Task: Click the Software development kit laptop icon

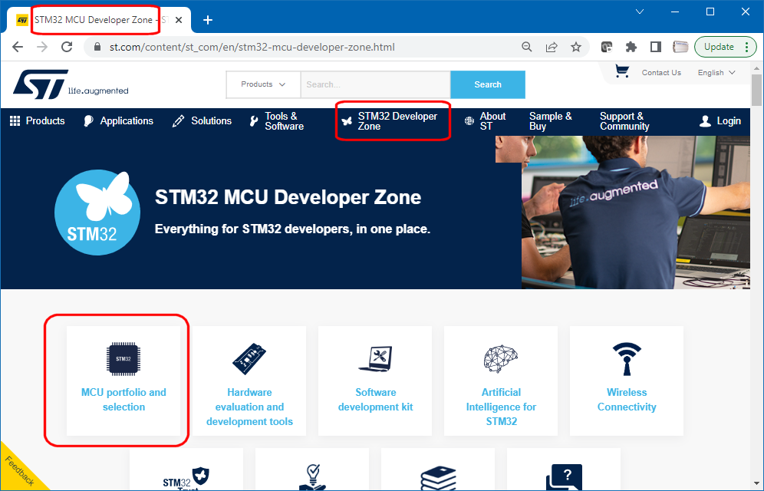Action: pyautogui.click(x=375, y=359)
